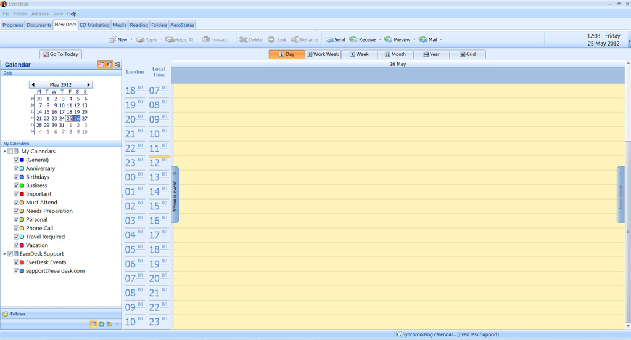Switch to the Documents tab
Screen dimensions: 631x340
[39, 25]
